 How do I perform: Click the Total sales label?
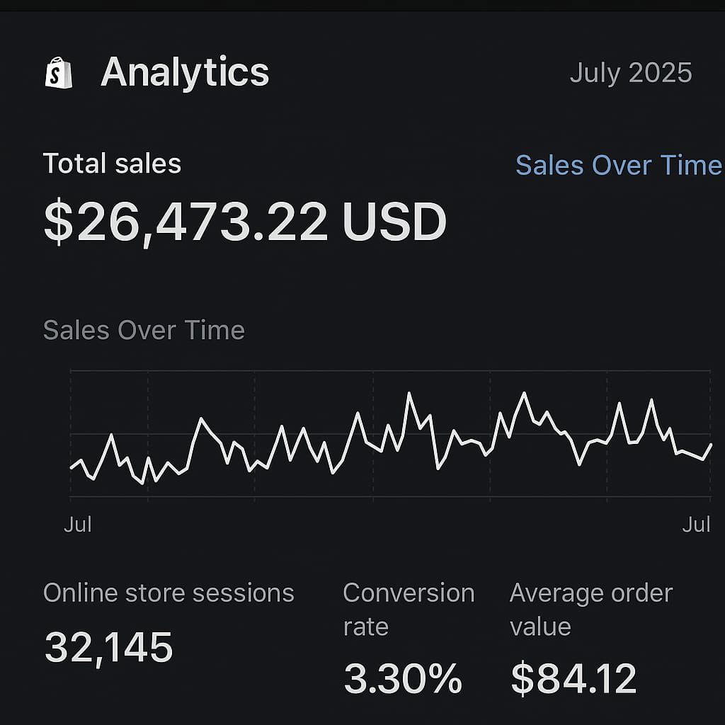point(112,164)
